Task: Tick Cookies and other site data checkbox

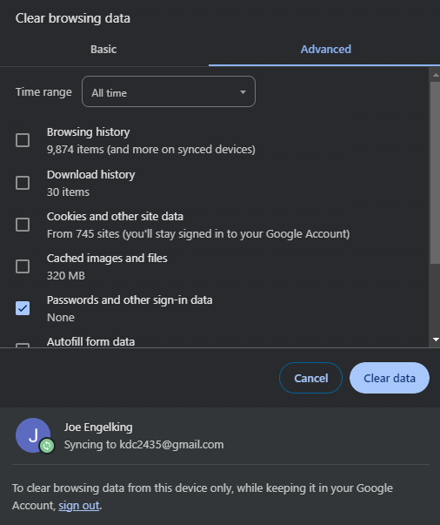Action: pos(23,225)
